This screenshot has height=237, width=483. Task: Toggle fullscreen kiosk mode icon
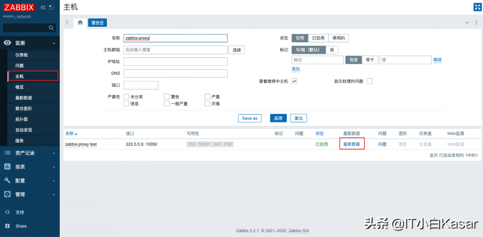[x=477, y=7]
